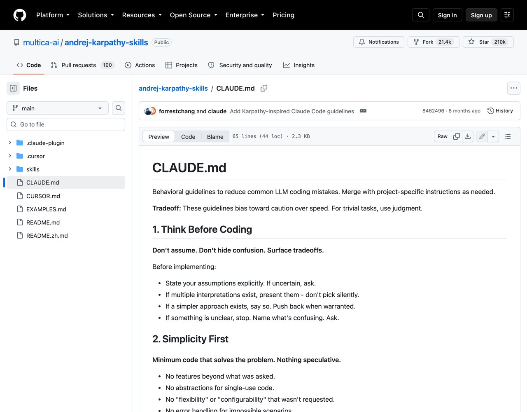Viewport: 527px width, 412px height.
Task: Click the search magnifier in header
Action: point(421,15)
